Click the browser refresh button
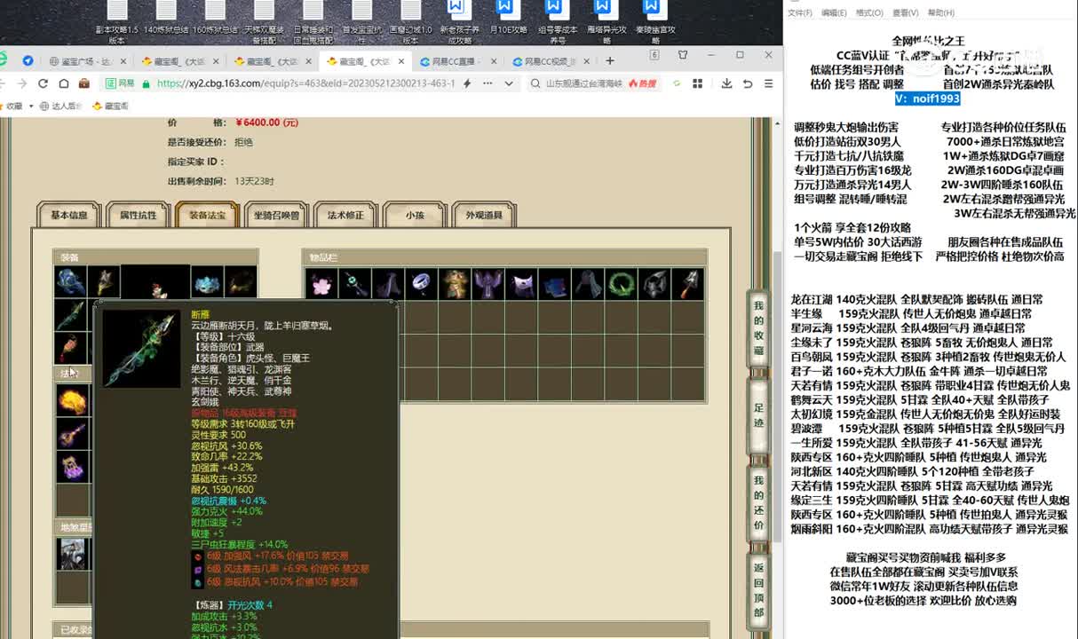Viewport: 1078px width, 639px height. click(x=43, y=83)
